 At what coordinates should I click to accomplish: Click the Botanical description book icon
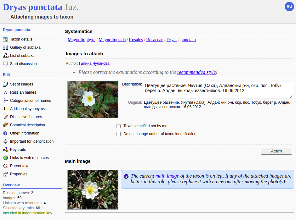coord(5,125)
